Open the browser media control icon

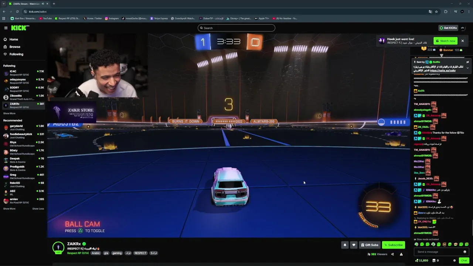455,11
